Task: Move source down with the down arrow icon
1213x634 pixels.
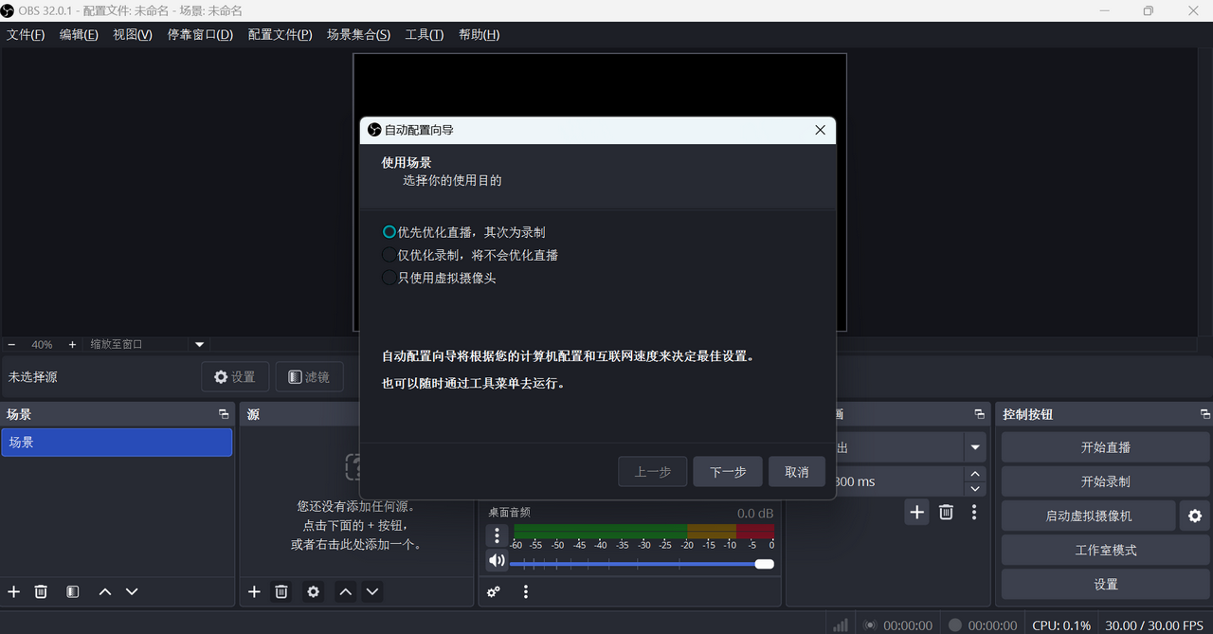Action: [x=372, y=591]
